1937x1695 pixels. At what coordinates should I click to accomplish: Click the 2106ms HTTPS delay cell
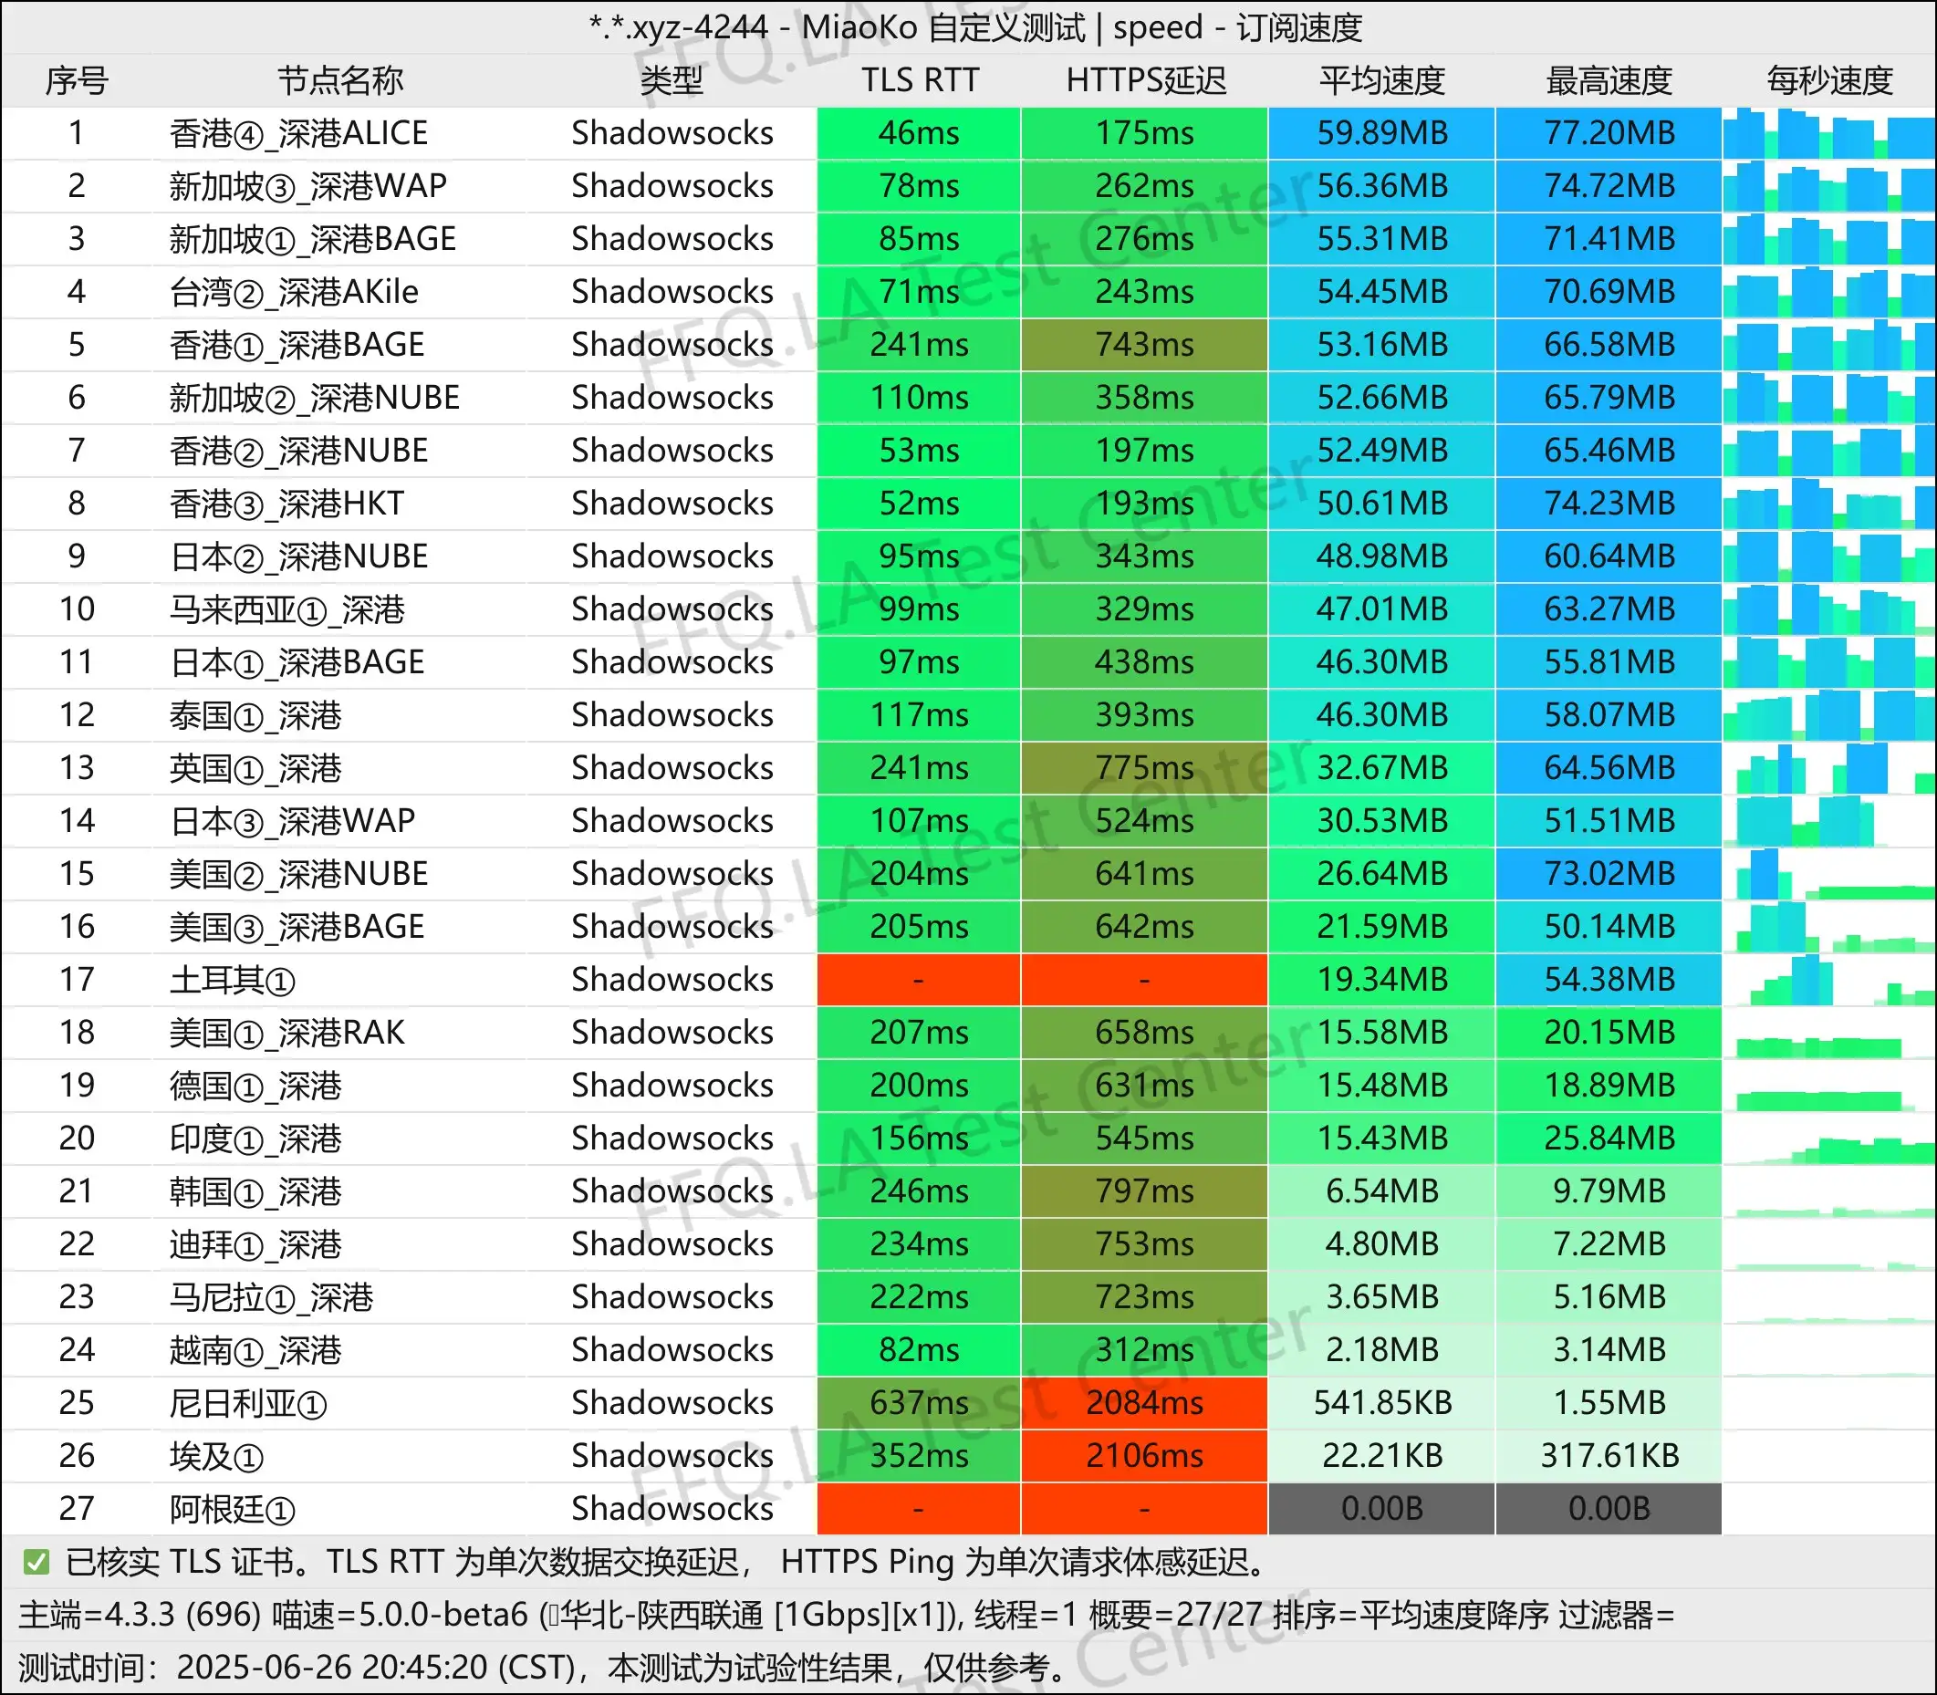pos(1144,1456)
